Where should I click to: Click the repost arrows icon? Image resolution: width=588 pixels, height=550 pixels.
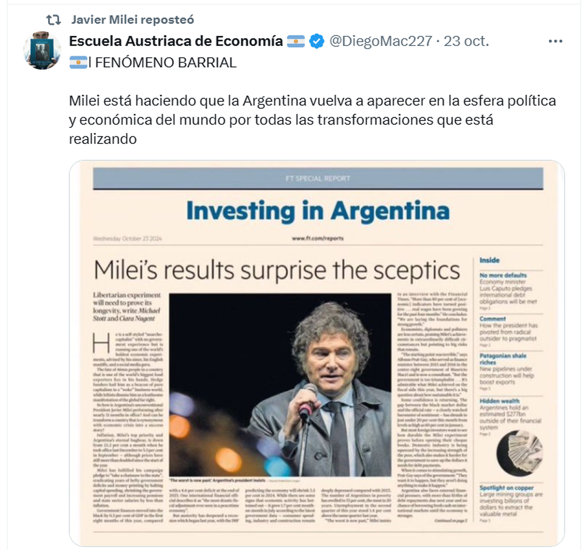coord(53,20)
